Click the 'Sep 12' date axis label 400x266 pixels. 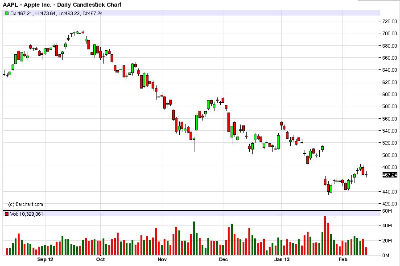coord(45,259)
